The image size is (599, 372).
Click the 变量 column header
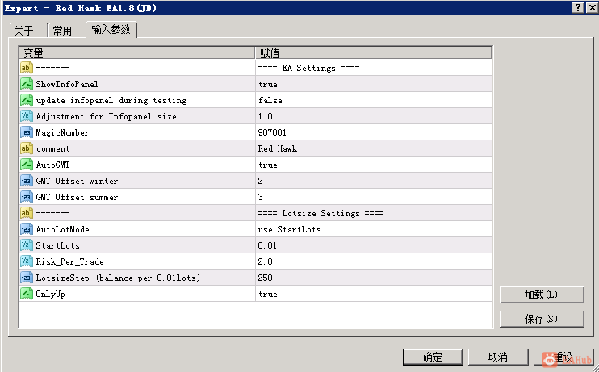[x=136, y=52]
